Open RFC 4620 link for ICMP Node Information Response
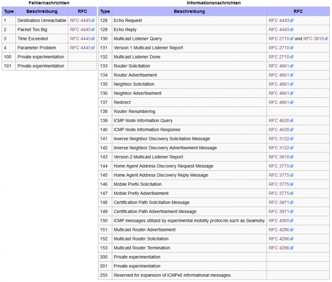The height and width of the screenshot is (282, 332). pos(281,130)
